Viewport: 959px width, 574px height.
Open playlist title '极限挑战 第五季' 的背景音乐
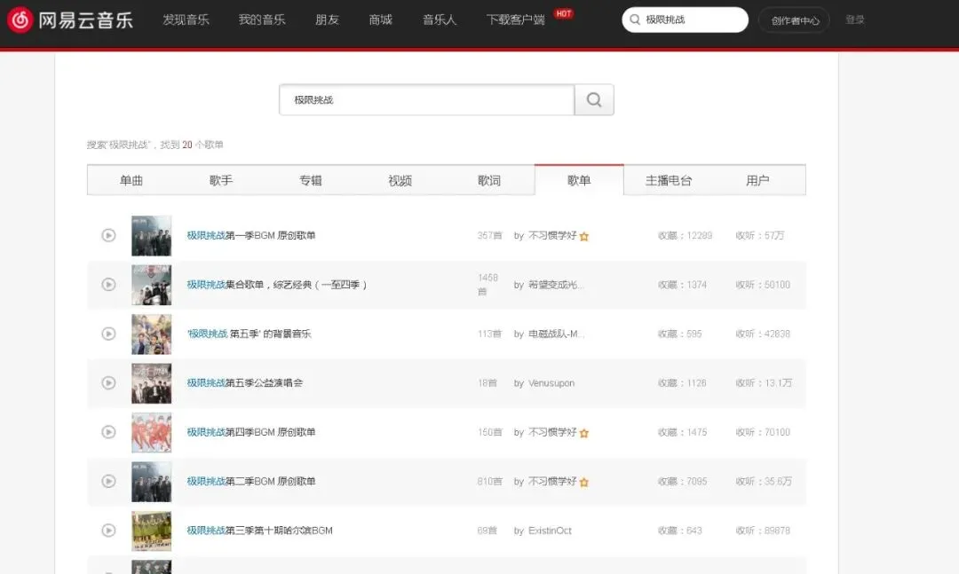[249, 334]
